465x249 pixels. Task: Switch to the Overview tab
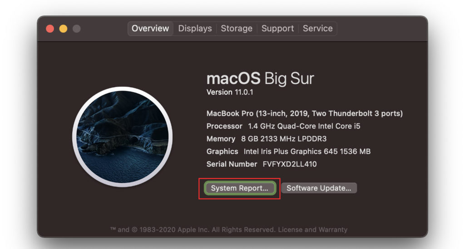click(150, 28)
